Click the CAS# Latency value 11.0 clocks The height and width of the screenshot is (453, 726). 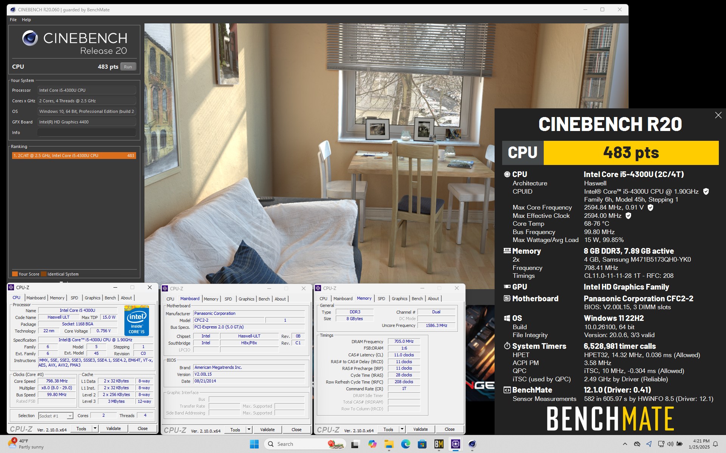(404, 355)
